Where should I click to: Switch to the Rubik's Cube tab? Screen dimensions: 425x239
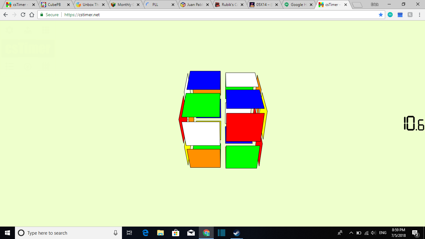[x=229, y=5]
